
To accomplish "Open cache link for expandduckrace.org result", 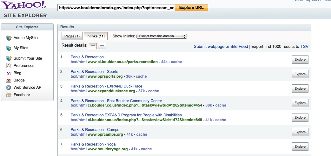I will (x=154, y=91).
